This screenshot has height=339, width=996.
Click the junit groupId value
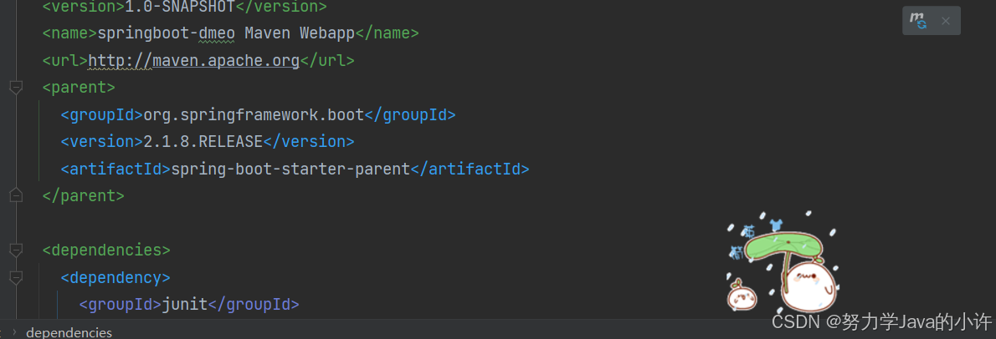185,304
